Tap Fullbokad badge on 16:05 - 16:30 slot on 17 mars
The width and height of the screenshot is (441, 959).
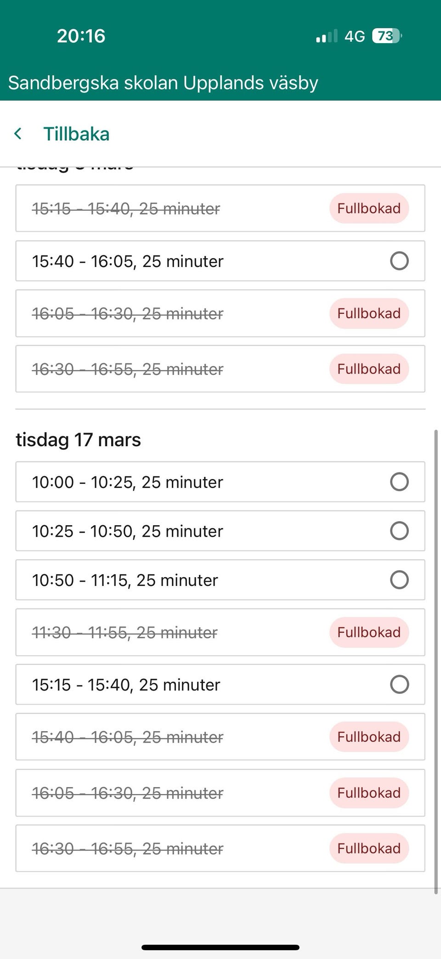[x=369, y=793]
